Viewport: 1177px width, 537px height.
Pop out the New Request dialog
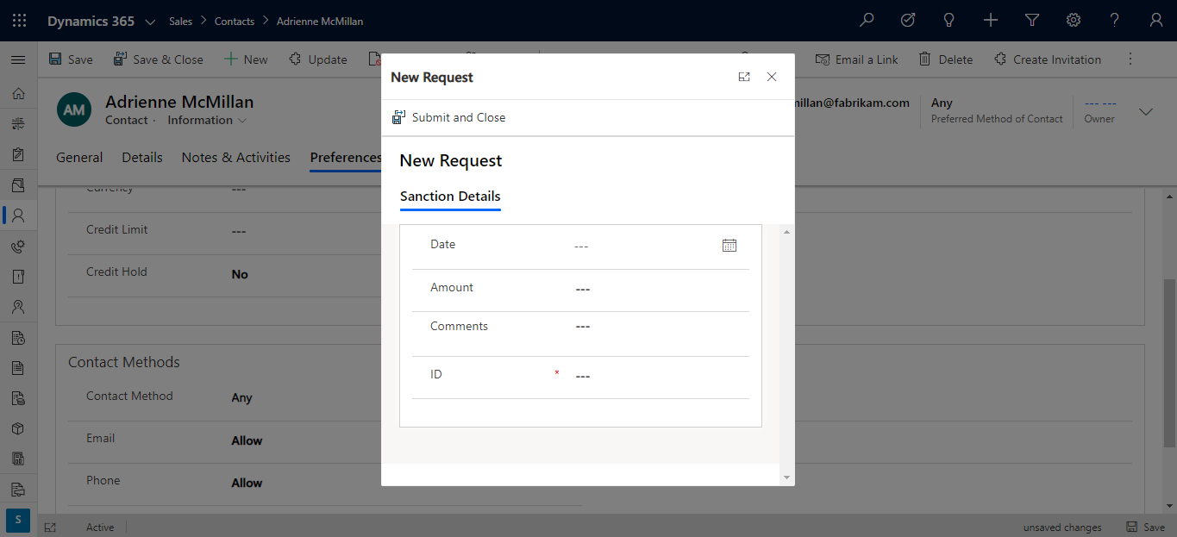743,77
